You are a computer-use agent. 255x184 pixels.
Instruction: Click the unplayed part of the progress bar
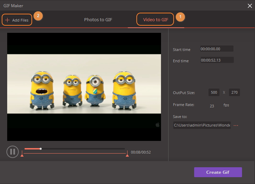tap(83, 149)
